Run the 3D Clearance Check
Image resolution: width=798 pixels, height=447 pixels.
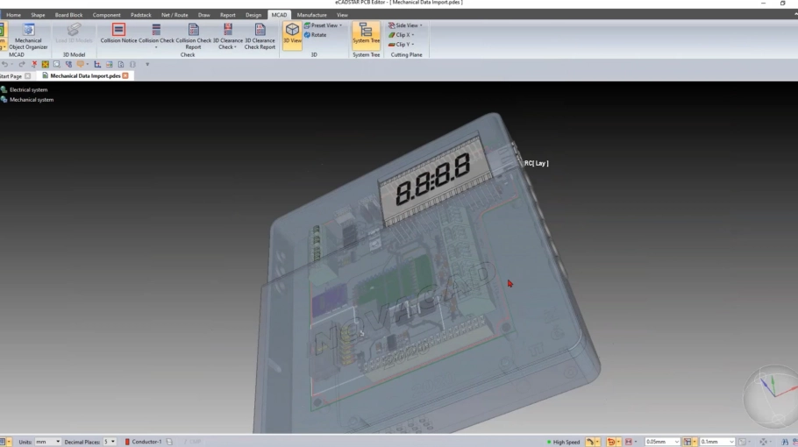coord(227,35)
